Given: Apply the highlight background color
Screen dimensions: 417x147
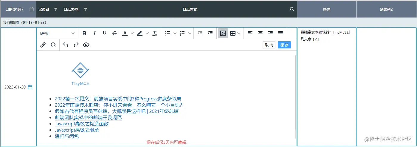Looking at the screenshot, I should coord(140,33).
